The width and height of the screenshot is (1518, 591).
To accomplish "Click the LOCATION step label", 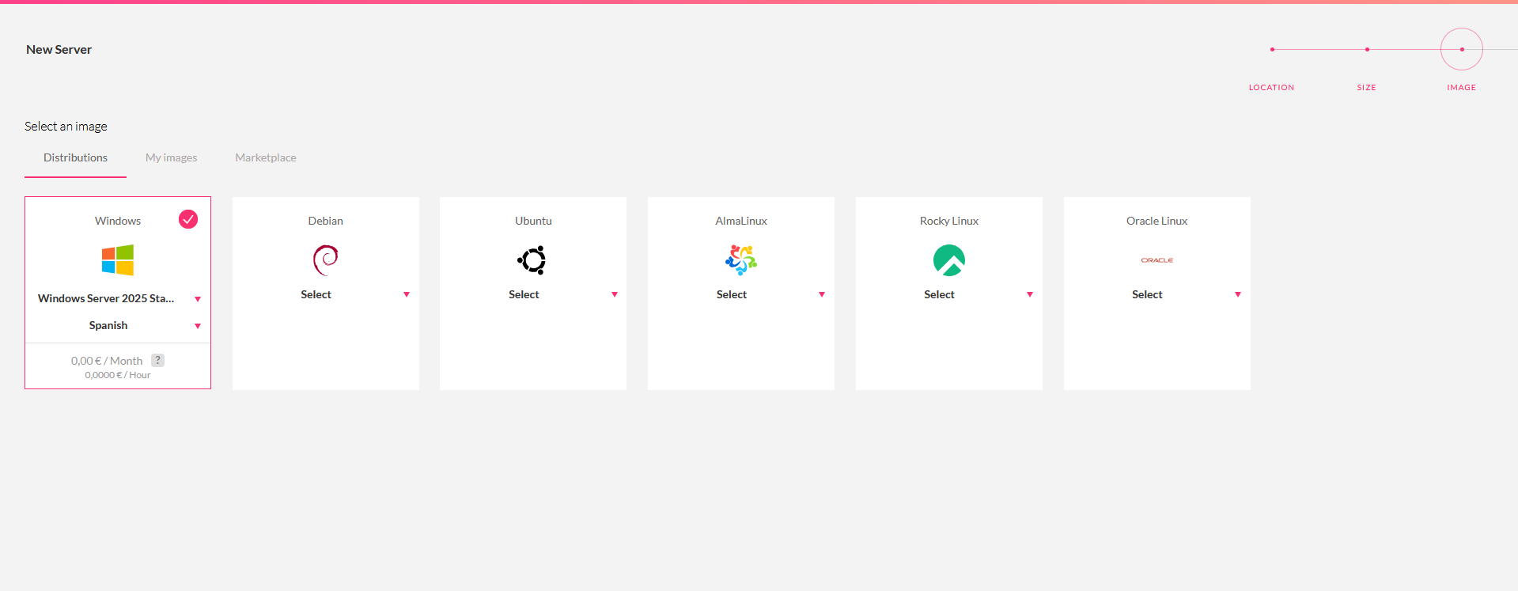I will (x=1271, y=88).
